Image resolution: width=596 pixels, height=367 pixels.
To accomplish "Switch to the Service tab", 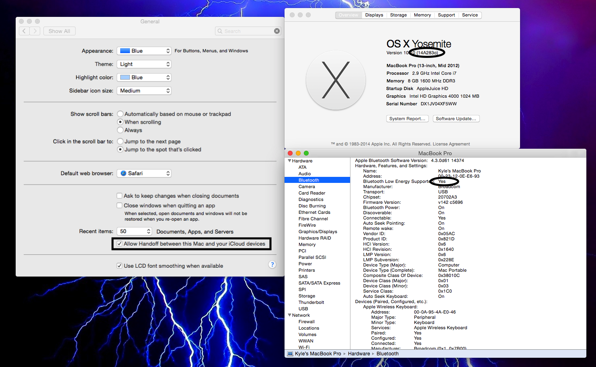I will click(470, 15).
